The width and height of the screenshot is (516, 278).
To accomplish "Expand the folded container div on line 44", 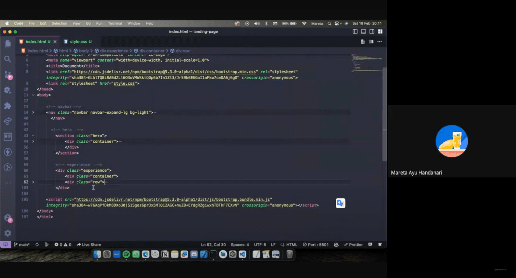I will click(33, 142).
